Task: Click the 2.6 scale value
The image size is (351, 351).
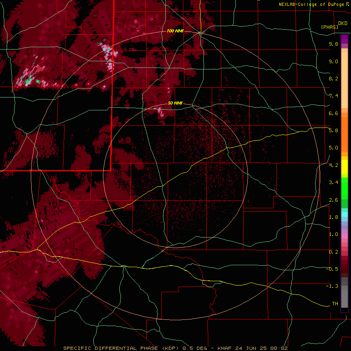Action: [333, 200]
